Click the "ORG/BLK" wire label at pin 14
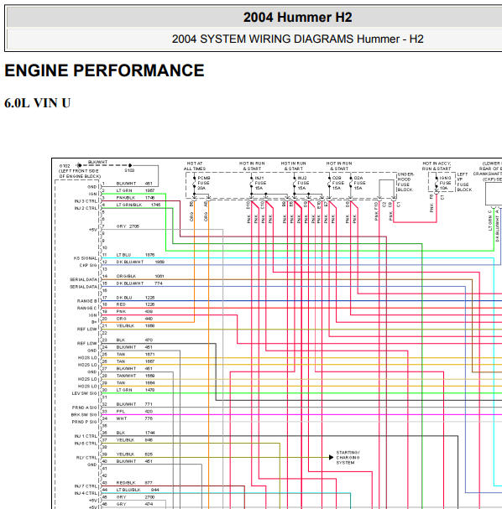 point(126,276)
